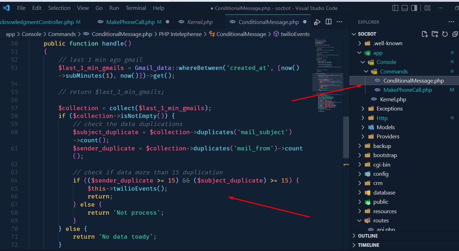Click the ConditionalMessage class breadcrumb
459x251 pixels.
tap(241, 34)
